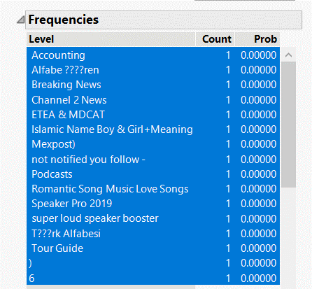This screenshot has width=312, height=289.
Task: Collapse the Frequencies disclosure triangle
Action: [x=21, y=20]
